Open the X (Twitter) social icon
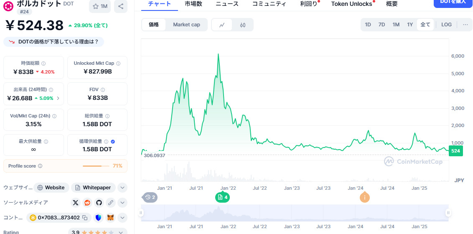The image size is (473, 234). tap(76, 203)
